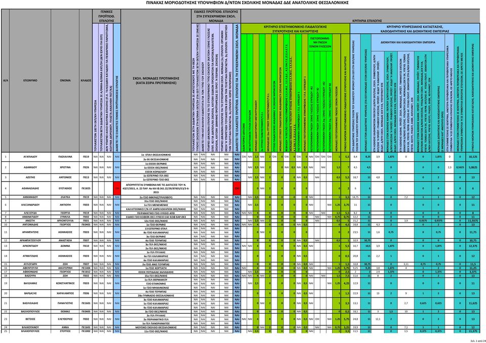
Task: Select surname cell 'ΑΓΑΠΙΑΔΟΥ'
Action: coord(30,157)
